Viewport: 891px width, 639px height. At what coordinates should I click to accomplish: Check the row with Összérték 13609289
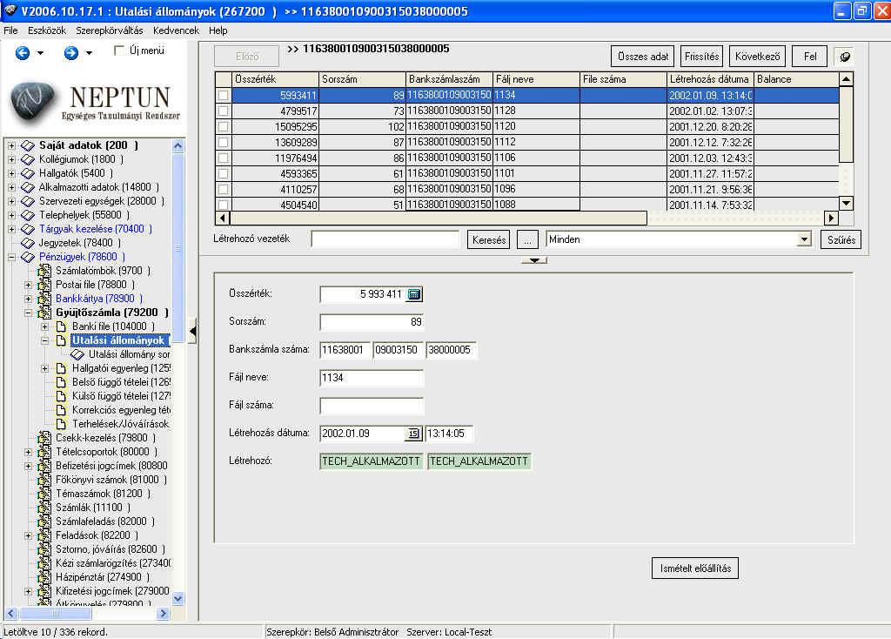[224, 142]
